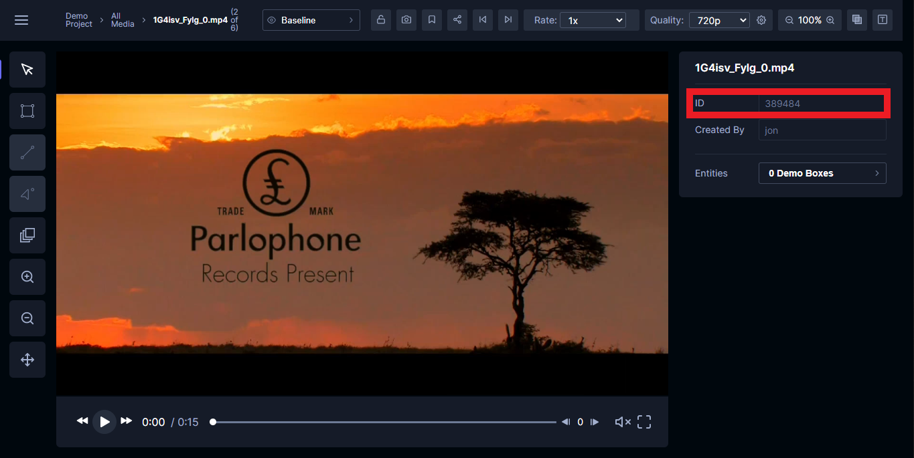Click the overlapping squares icon in top bar

click(x=857, y=20)
